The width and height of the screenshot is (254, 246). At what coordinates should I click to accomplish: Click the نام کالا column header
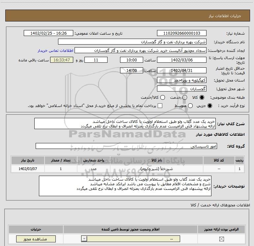(156, 160)
